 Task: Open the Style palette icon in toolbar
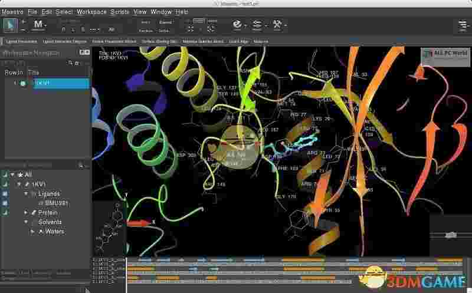pos(237,25)
